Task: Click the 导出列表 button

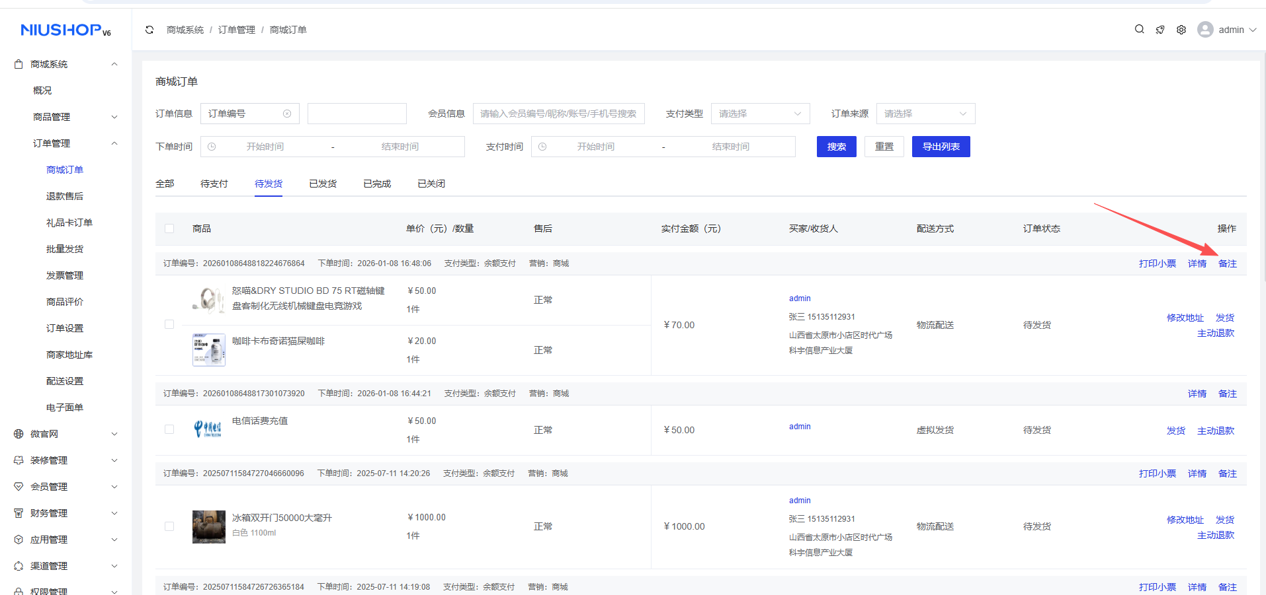Action: (941, 146)
